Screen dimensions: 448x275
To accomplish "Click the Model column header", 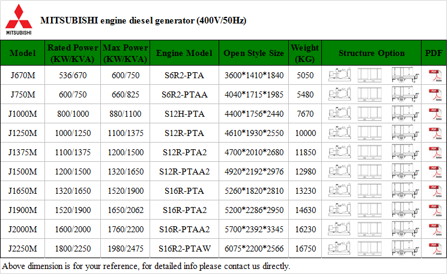I will click(23, 53).
